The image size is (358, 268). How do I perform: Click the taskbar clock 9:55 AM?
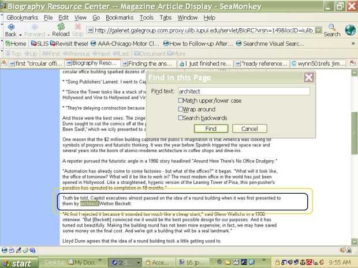click(x=340, y=263)
